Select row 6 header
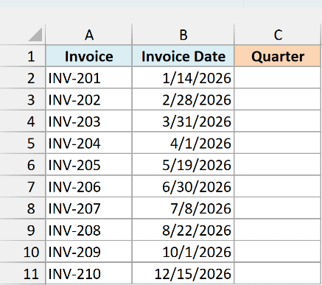This screenshot has height=285, width=322. pyautogui.click(x=23, y=165)
